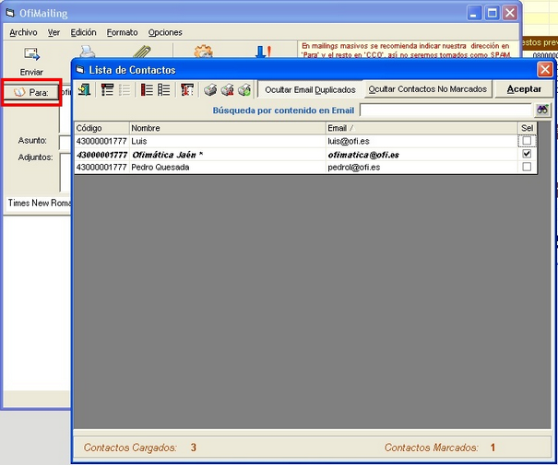Sort by the Código column header
Image resolution: width=558 pixels, height=465 pixels.
click(x=101, y=128)
